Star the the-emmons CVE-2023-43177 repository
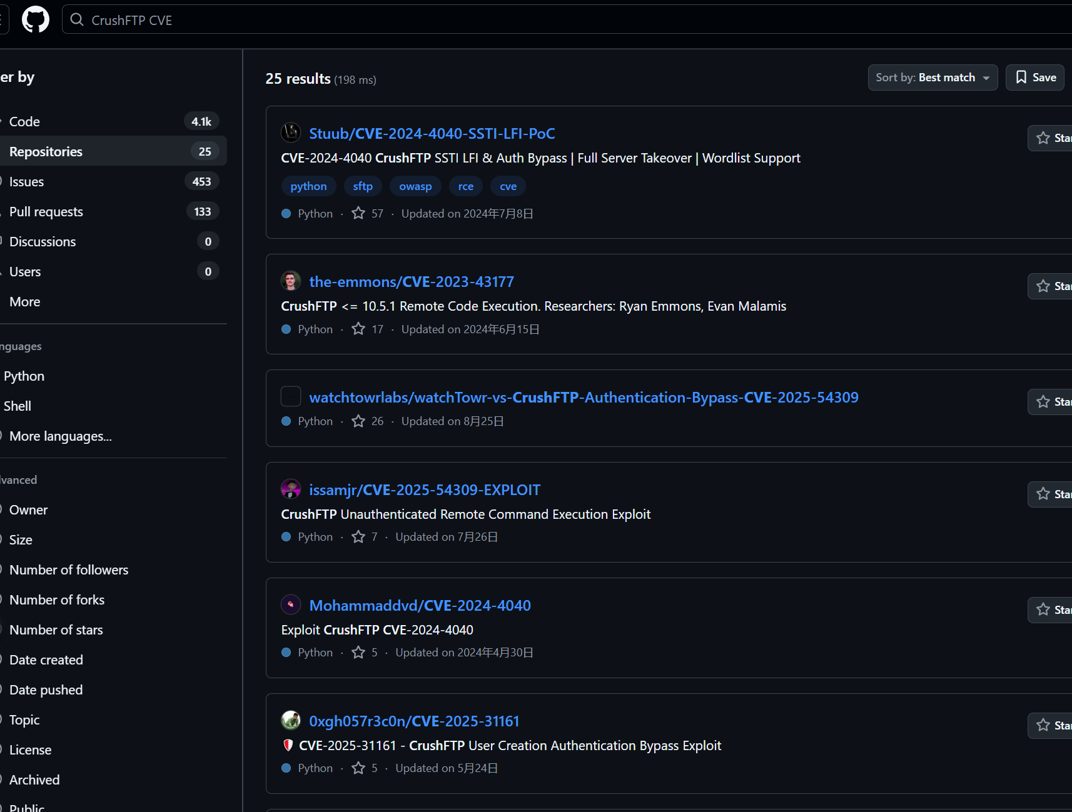The height and width of the screenshot is (812, 1072). (x=1051, y=286)
